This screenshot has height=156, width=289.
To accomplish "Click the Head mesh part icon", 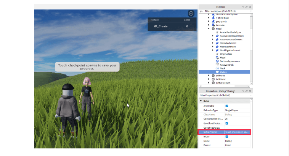I will pyautogui.click(x=217, y=57).
